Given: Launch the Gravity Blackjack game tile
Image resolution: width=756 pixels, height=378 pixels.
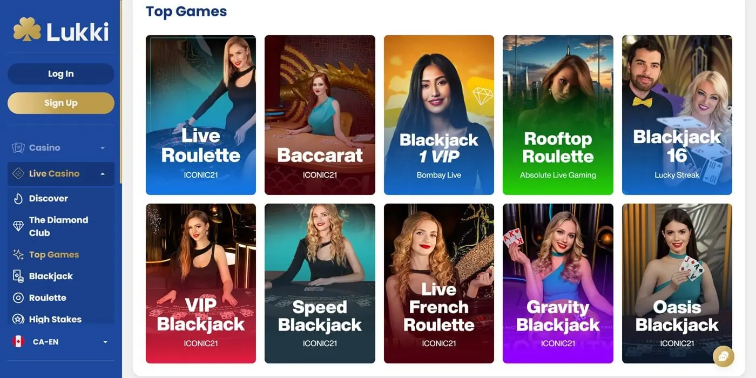Looking at the screenshot, I should coord(558,283).
